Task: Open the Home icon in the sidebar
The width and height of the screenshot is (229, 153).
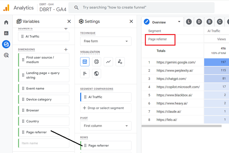Action: 6,22
